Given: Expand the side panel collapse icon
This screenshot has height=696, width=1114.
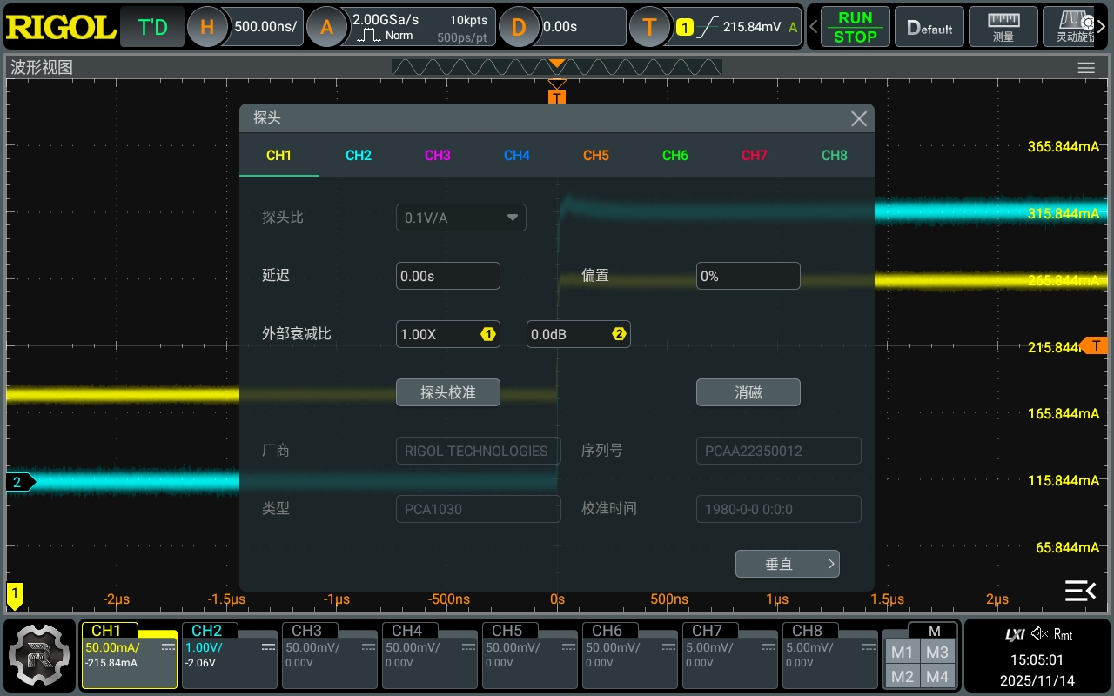Looking at the screenshot, I should click(x=1080, y=592).
